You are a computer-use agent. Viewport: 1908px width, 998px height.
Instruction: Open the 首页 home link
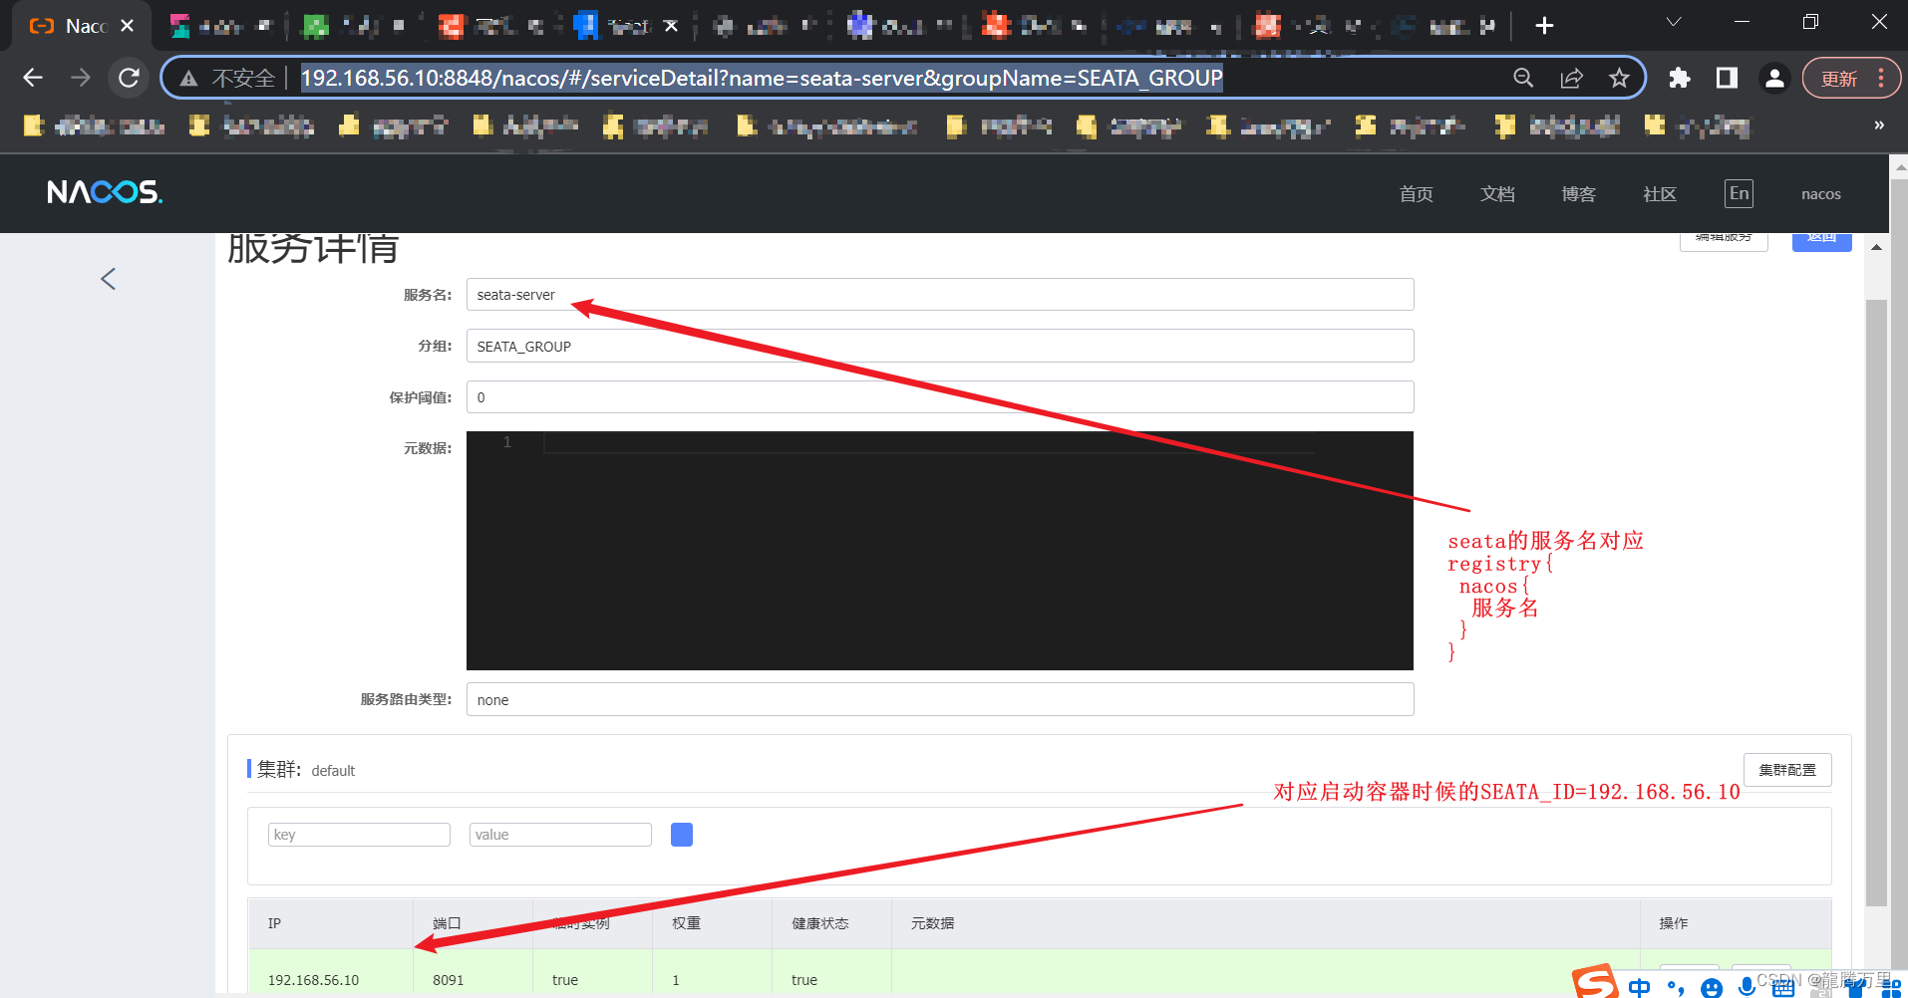pyautogui.click(x=1416, y=194)
